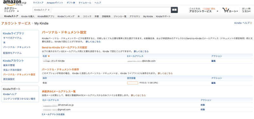Click 詳しくはこちら under Send-to-Kindle address settings
This screenshot has height=119, width=254.
pyautogui.click(x=141, y=51)
